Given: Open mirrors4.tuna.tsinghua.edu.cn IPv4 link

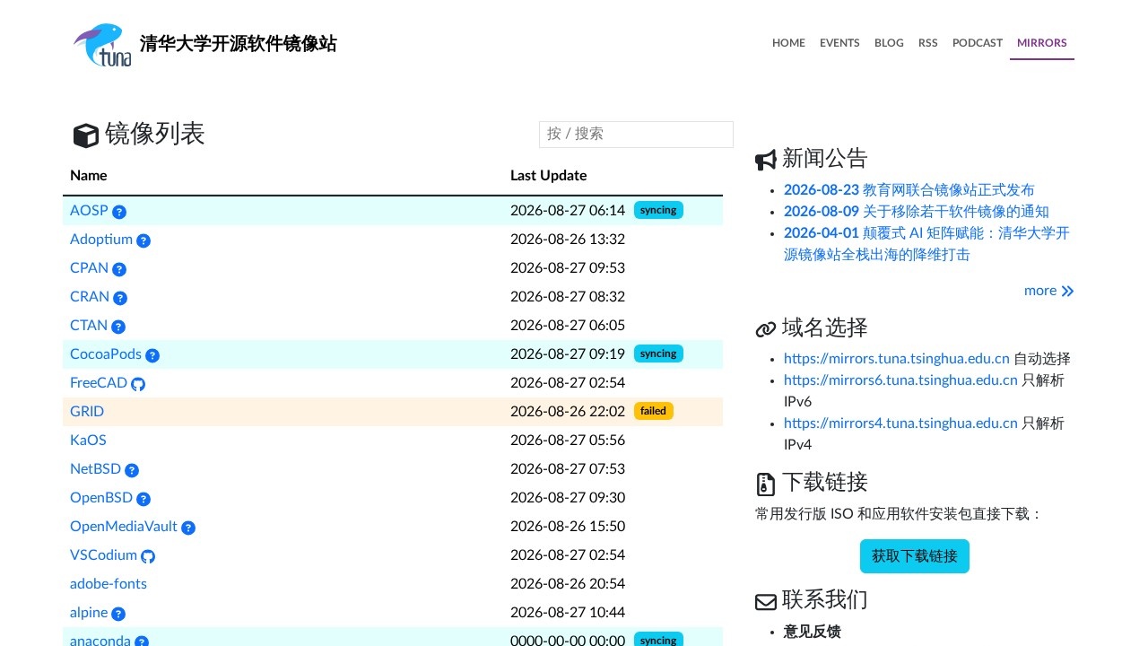Looking at the screenshot, I should pyautogui.click(x=900, y=423).
